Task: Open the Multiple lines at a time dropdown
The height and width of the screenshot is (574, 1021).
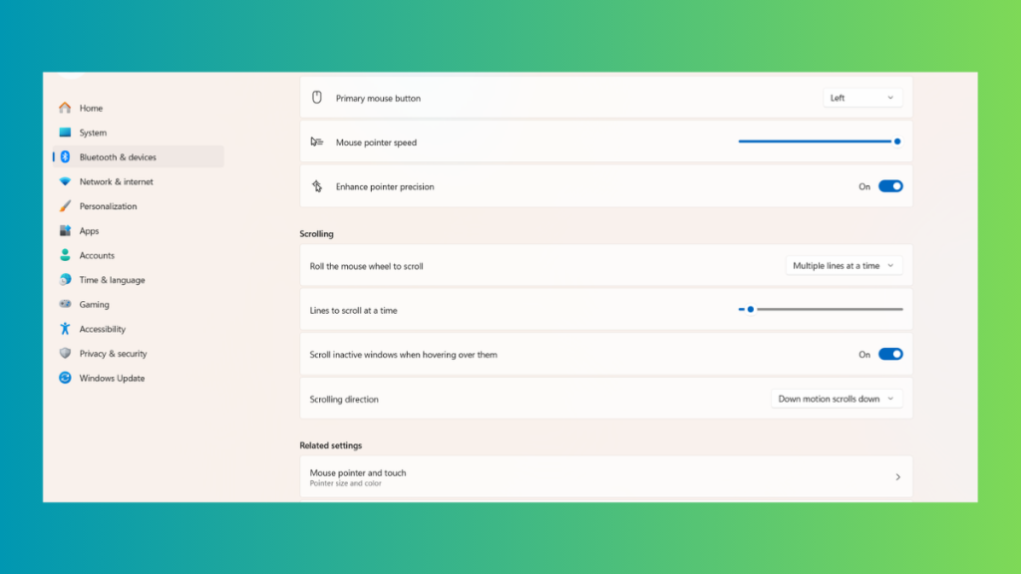Action: pyautogui.click(x=844, y=265)
